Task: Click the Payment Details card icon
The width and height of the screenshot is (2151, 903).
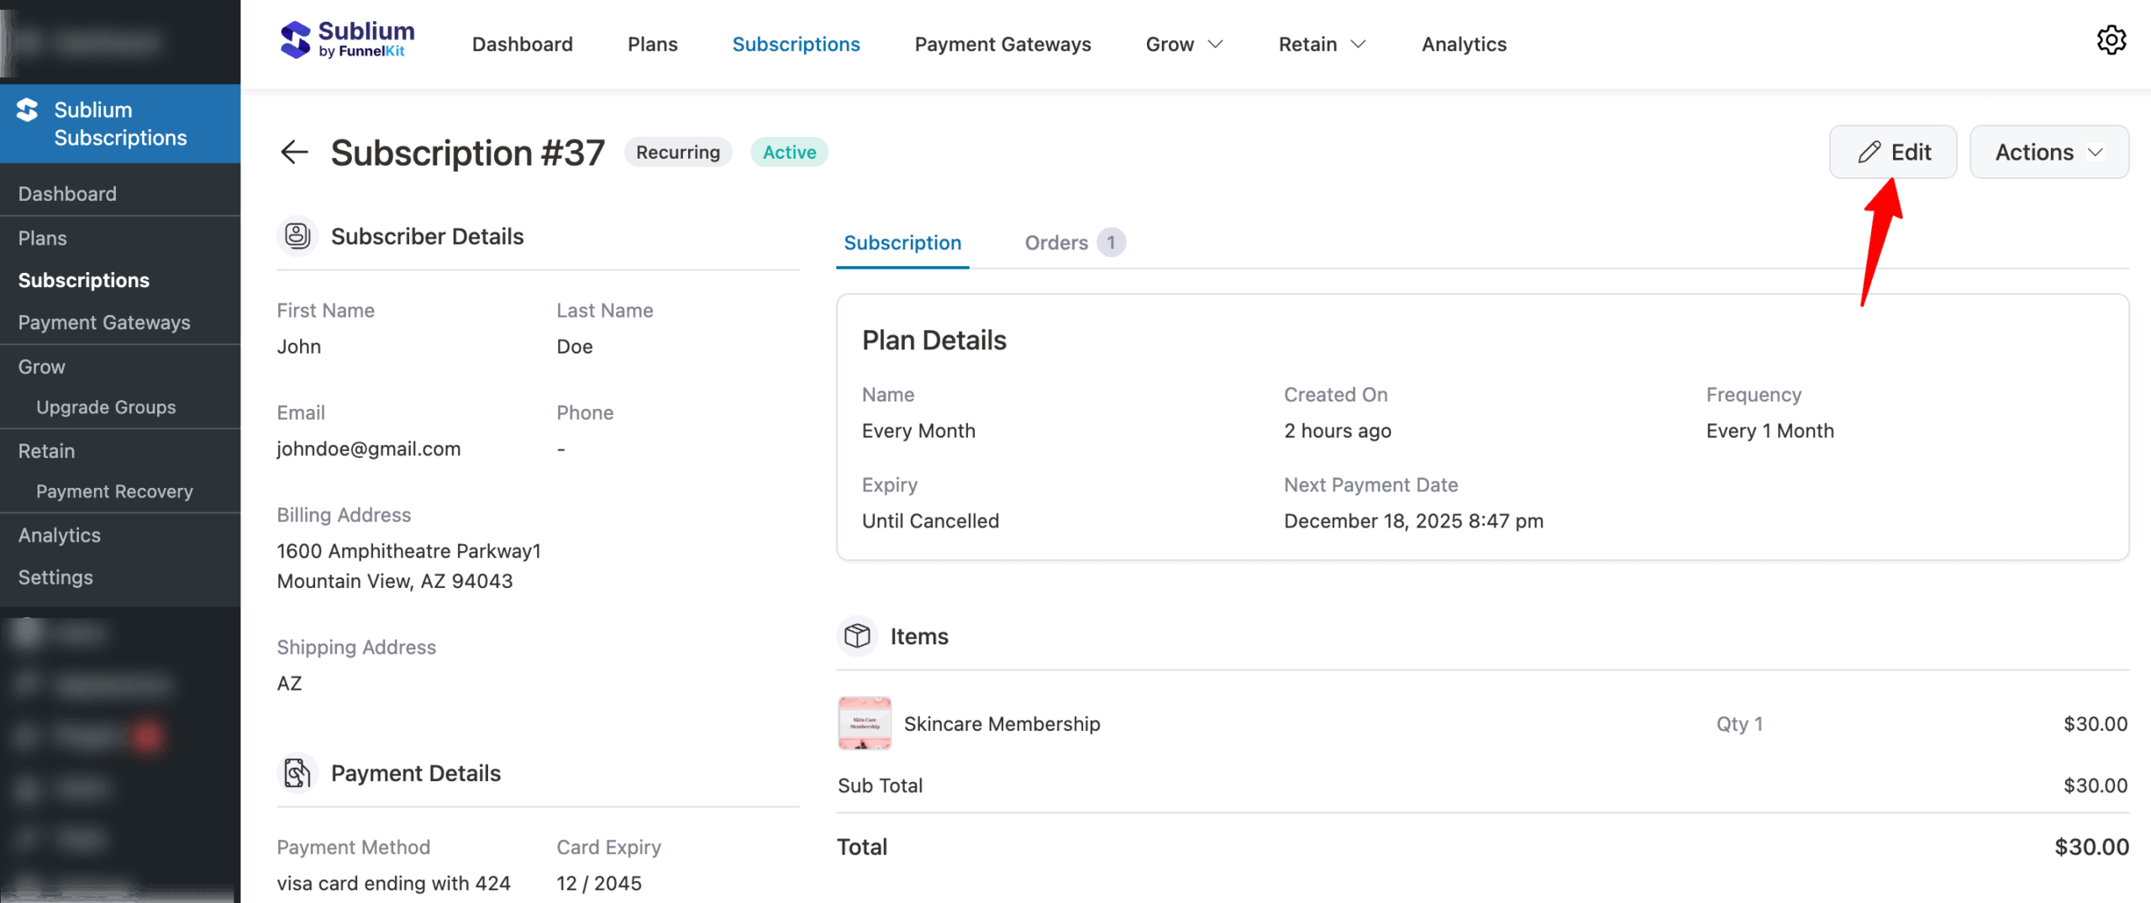Action: click(x=297, y=773)
